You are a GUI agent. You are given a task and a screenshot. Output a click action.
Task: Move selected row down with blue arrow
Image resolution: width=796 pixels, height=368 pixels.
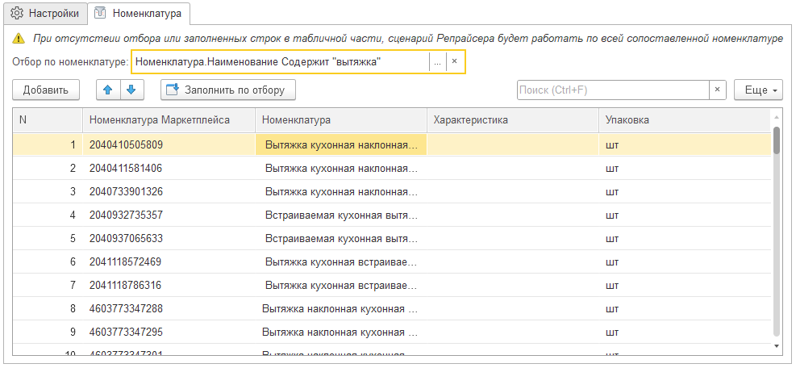(x=132, y=90)
